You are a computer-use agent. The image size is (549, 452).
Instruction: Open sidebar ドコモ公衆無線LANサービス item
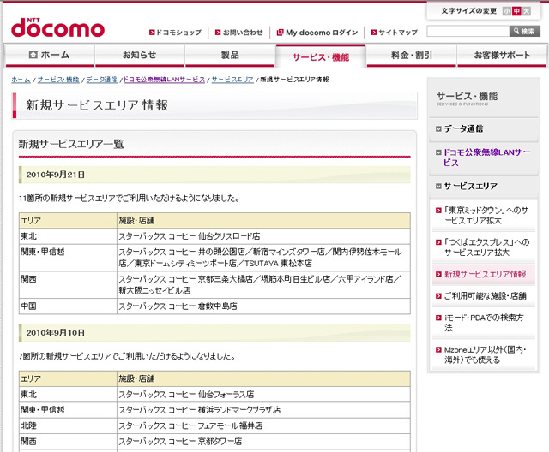tap(487, 158)
